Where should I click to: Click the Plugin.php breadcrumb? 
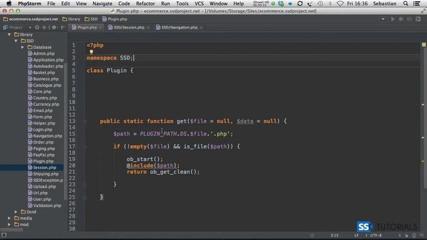click(115, 19)
